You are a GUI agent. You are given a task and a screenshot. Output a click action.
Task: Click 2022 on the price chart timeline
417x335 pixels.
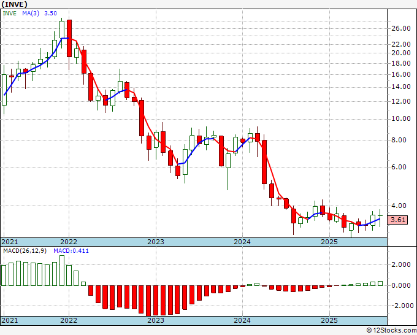pyautogui.click(x=69, y=242)
